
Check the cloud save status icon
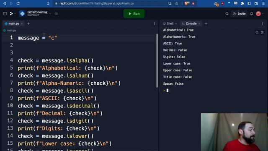coord(56,14)
